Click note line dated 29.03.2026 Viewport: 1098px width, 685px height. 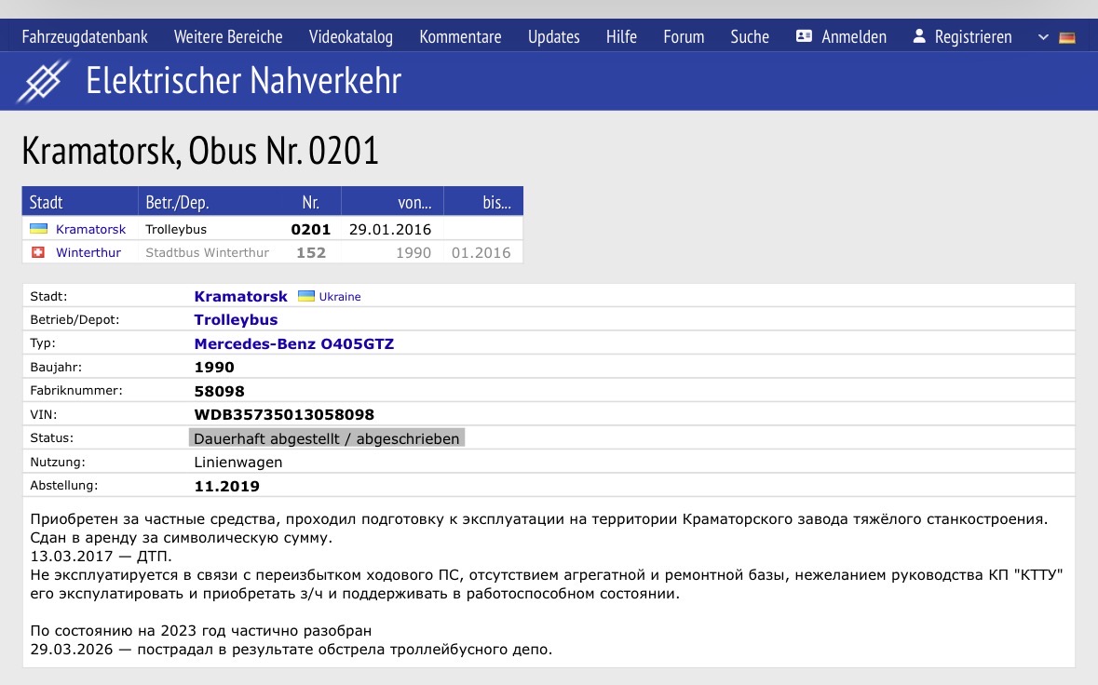[291, 650]
